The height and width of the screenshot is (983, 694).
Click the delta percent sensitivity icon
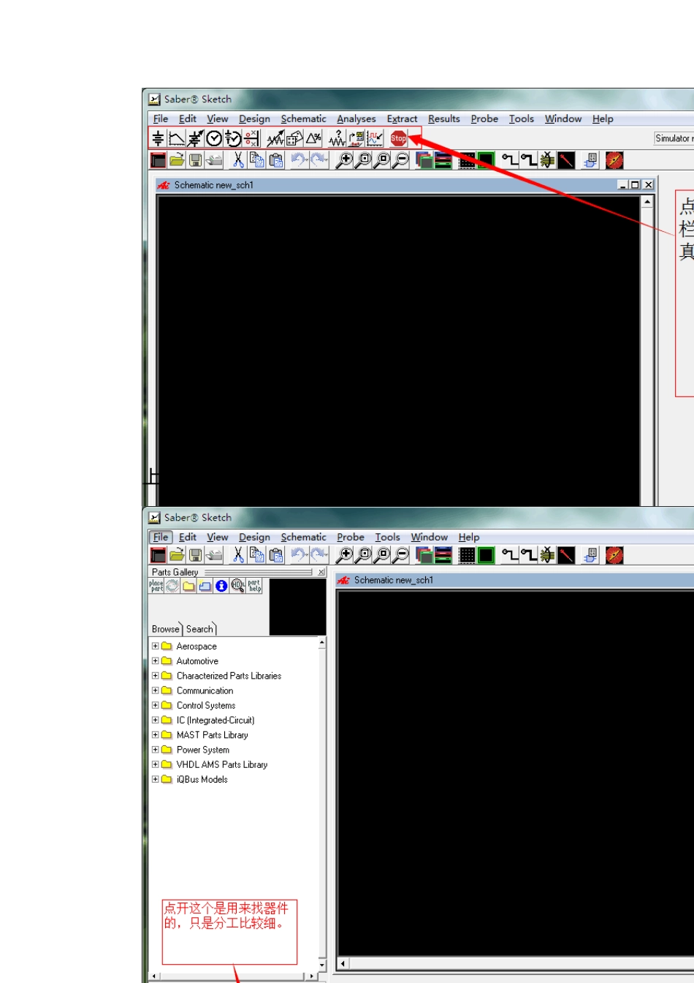pos(313,138)
